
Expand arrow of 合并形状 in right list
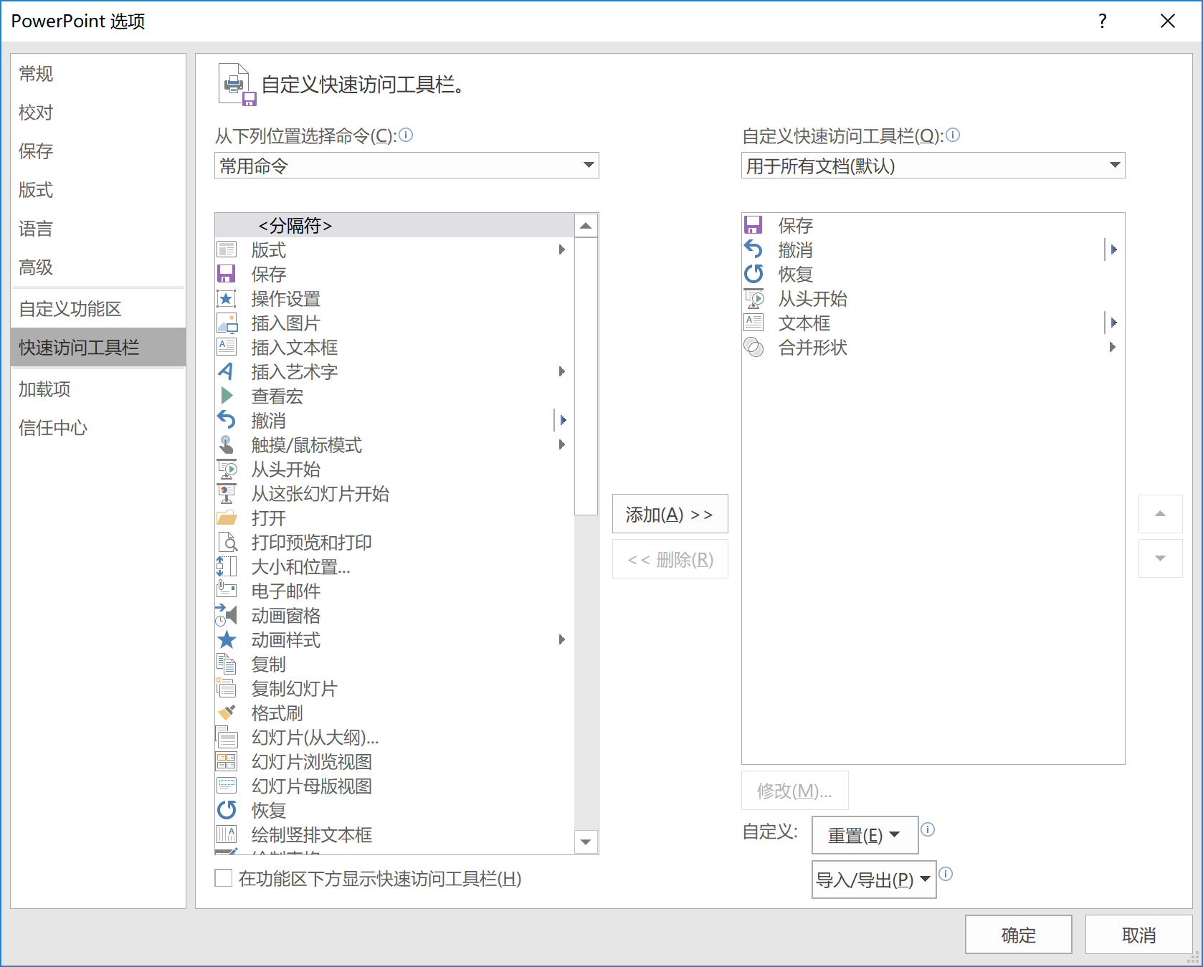(x=1113, y=347)
